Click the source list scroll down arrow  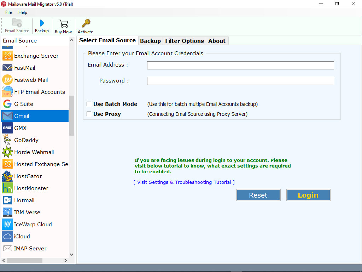click(71, 254)
